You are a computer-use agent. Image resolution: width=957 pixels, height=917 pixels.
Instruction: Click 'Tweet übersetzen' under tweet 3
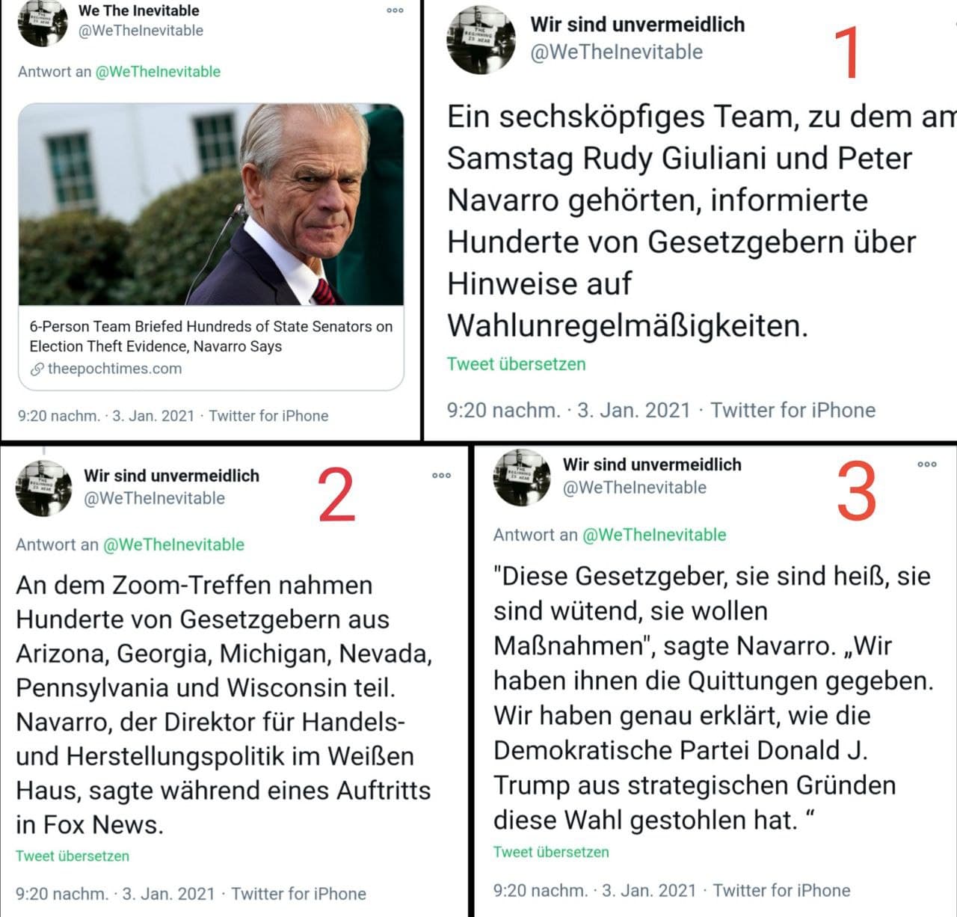551,852
